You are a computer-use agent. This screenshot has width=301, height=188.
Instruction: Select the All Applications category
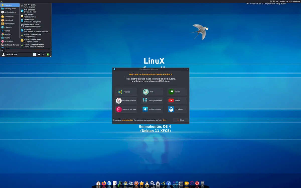point(10,12)
